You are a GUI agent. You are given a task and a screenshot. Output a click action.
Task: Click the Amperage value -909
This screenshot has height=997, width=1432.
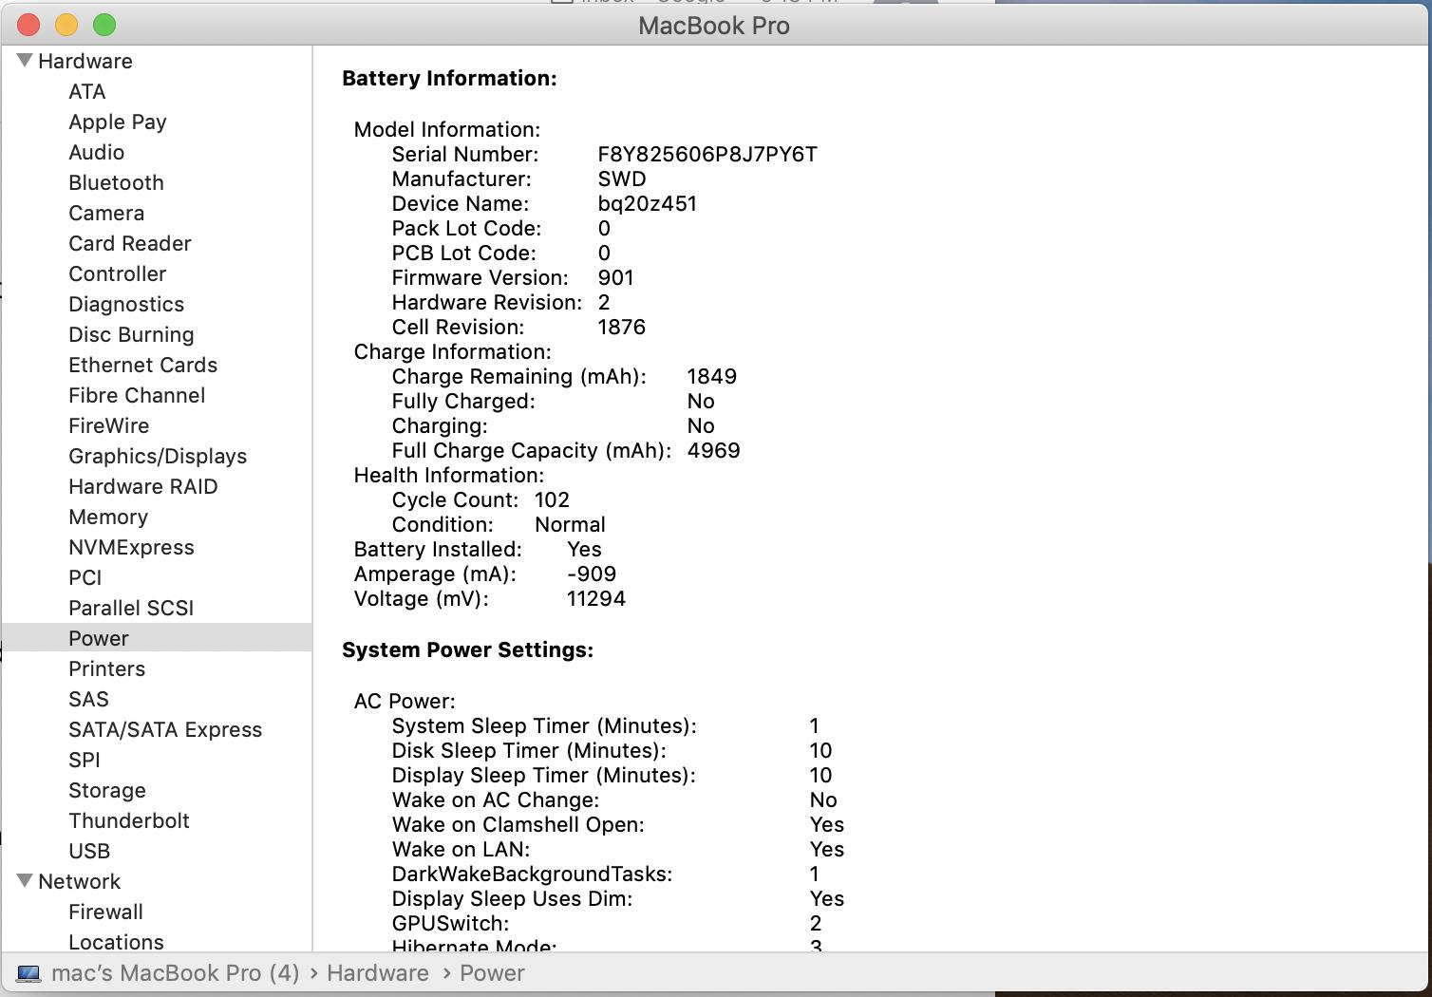pos(592,574)
